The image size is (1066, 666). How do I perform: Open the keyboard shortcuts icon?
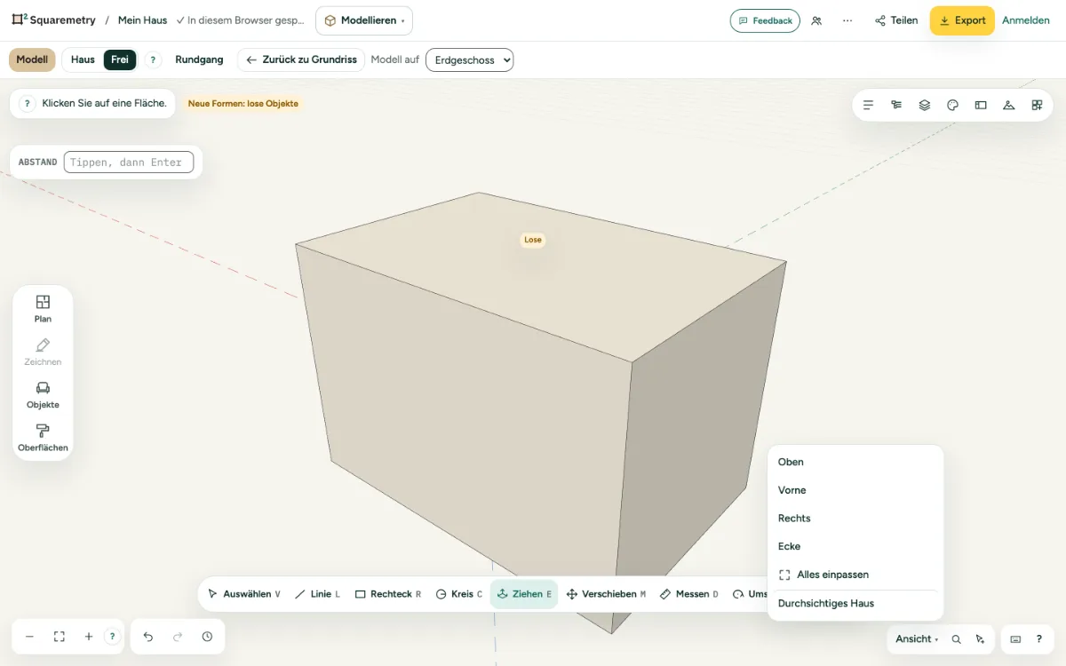[x=1015, y=639]
